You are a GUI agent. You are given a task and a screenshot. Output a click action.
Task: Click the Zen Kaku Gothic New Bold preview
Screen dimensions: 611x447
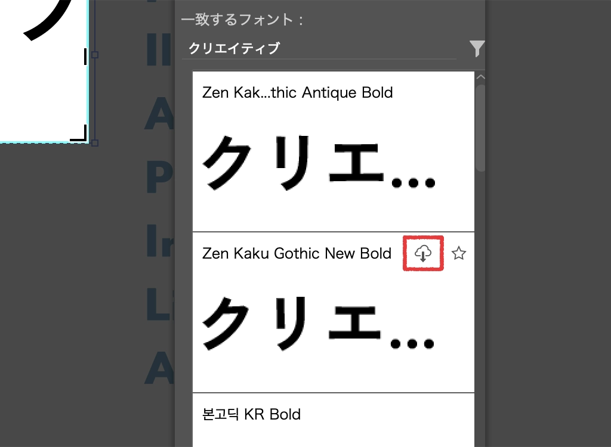319,323
